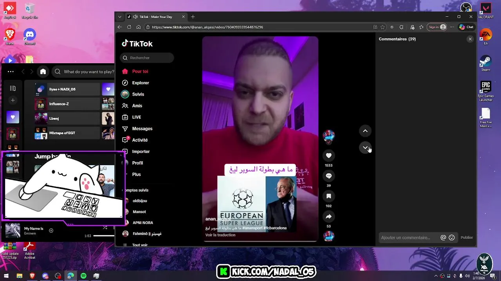Open tab actions dropdown arrow
The height and width of the screenshot is (281, 501).
(120, 17)
